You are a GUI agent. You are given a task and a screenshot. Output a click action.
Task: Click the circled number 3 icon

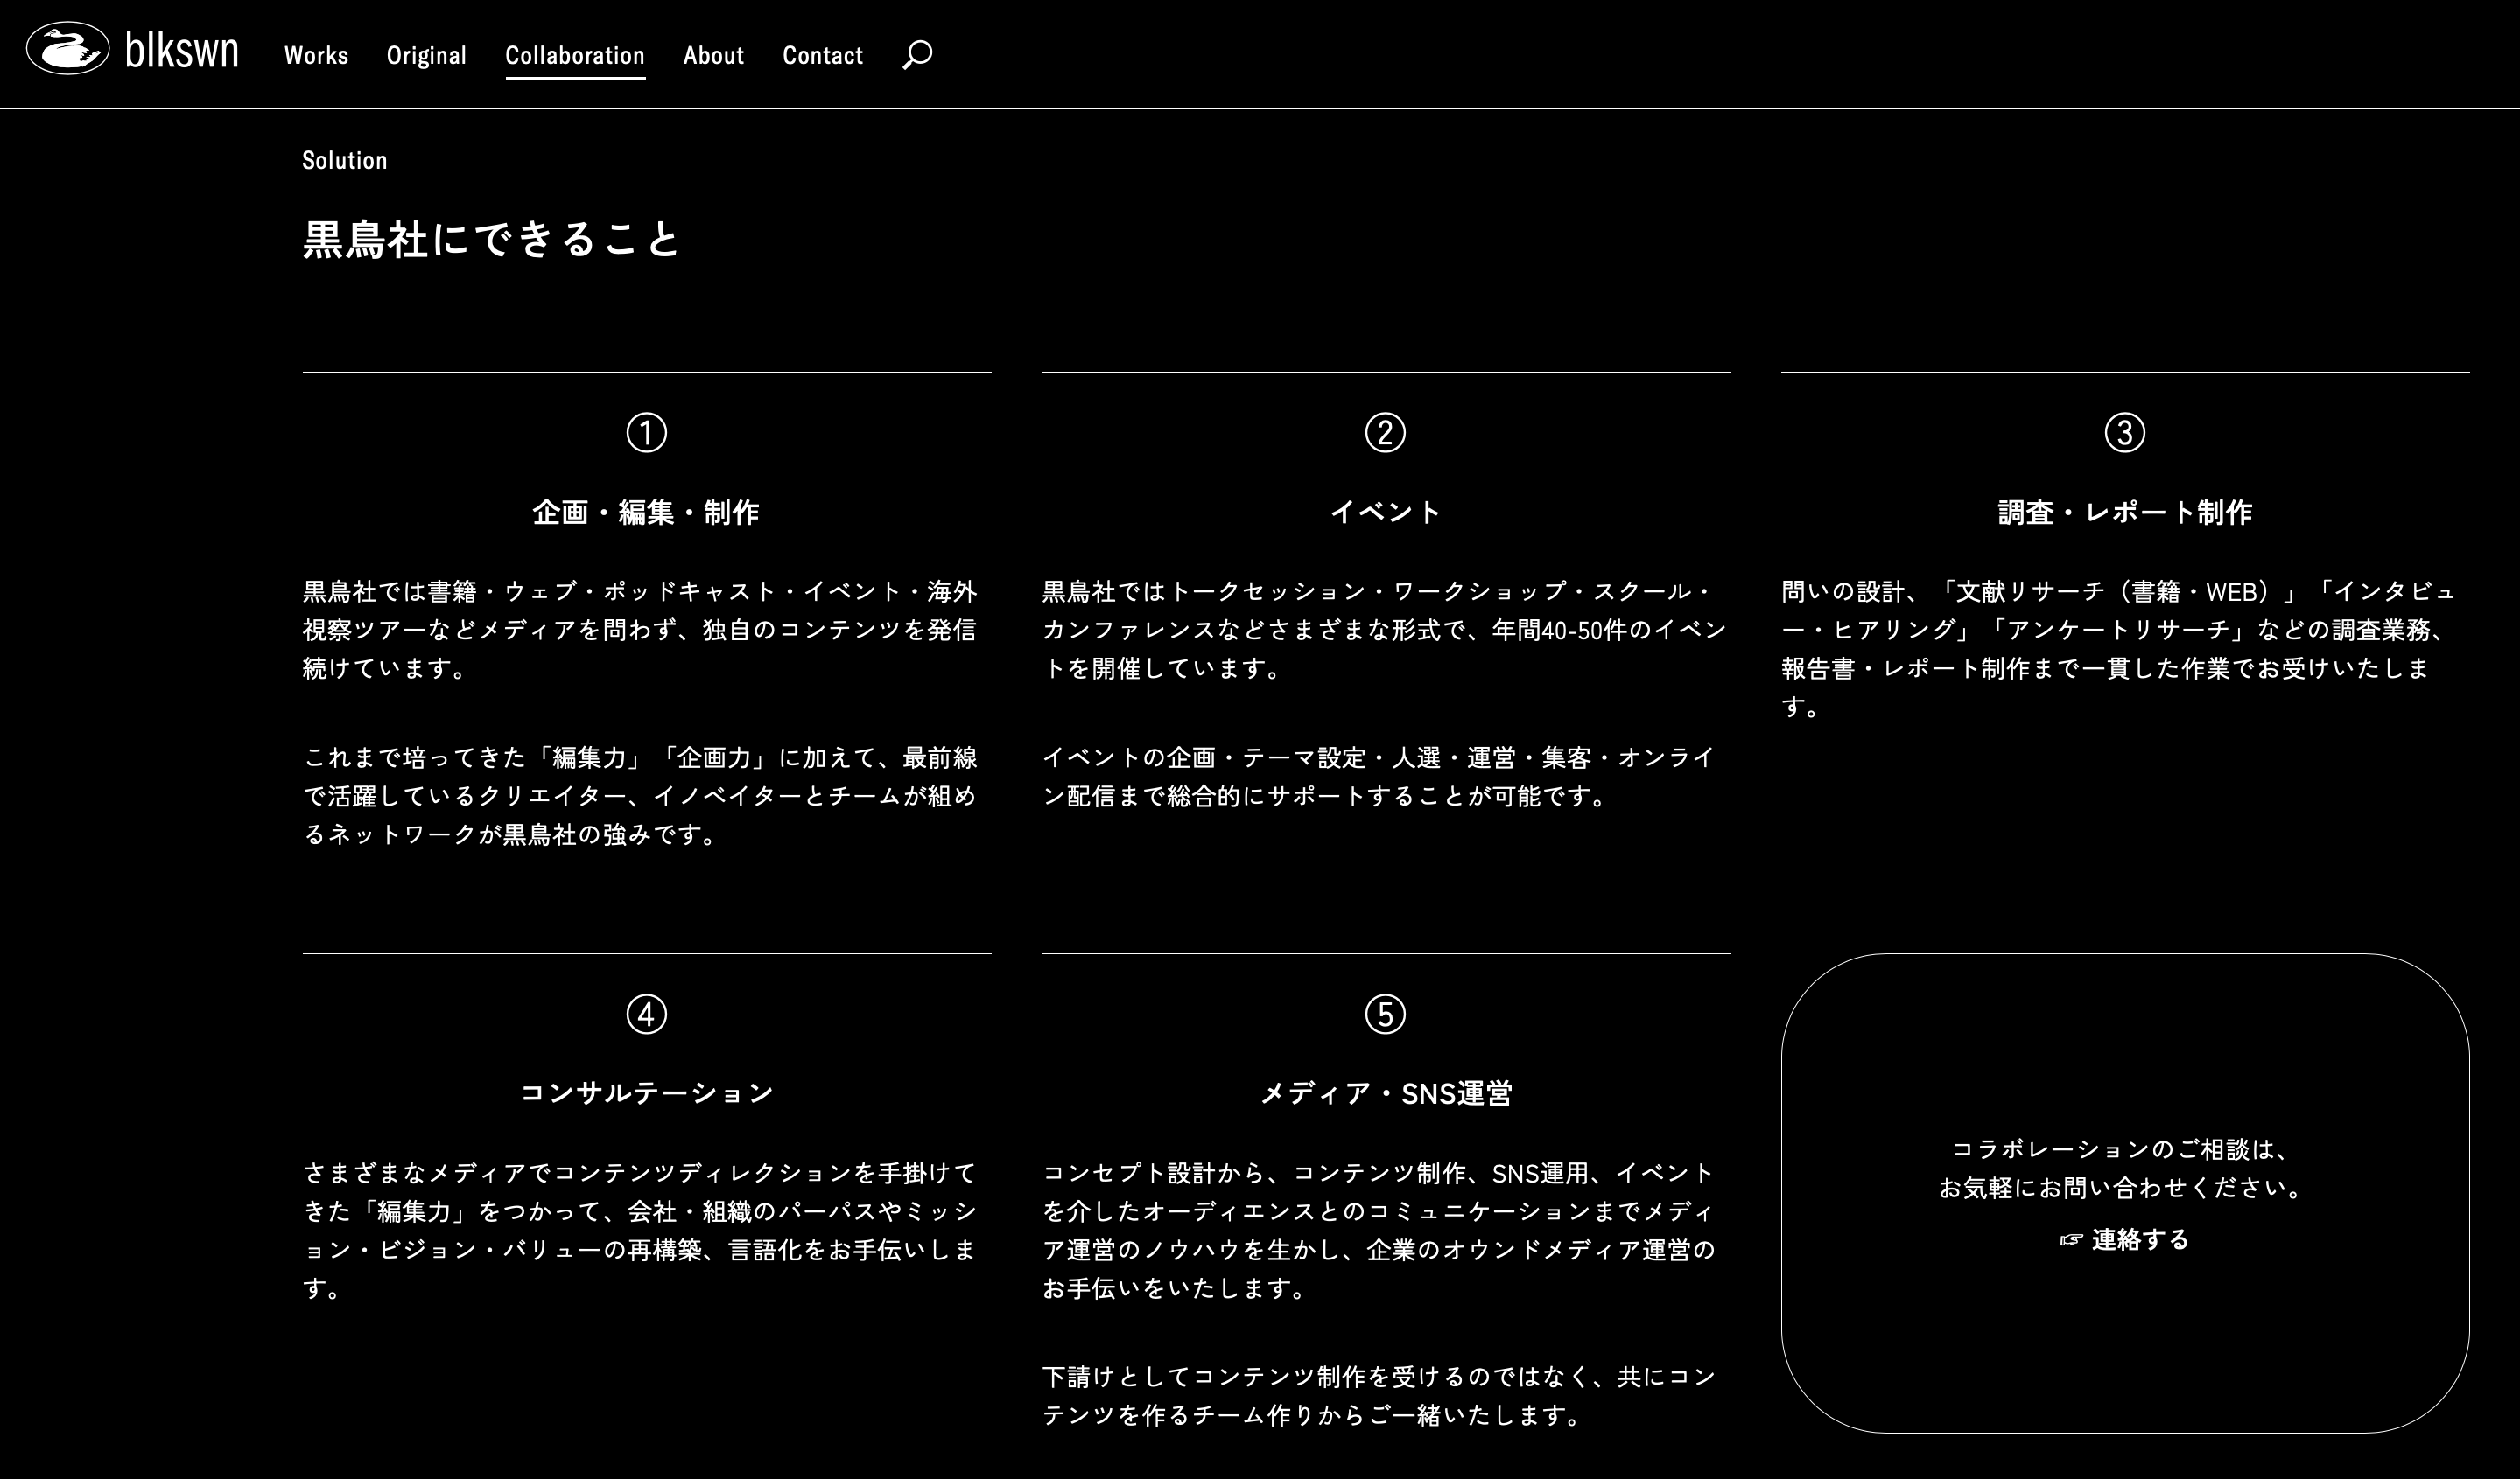pos(2124,433)
